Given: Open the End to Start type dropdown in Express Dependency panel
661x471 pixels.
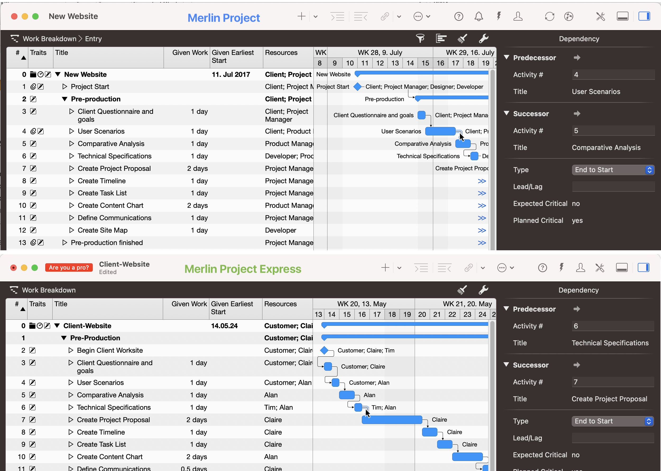Looking at the screenshot, I should click(613, 421).
